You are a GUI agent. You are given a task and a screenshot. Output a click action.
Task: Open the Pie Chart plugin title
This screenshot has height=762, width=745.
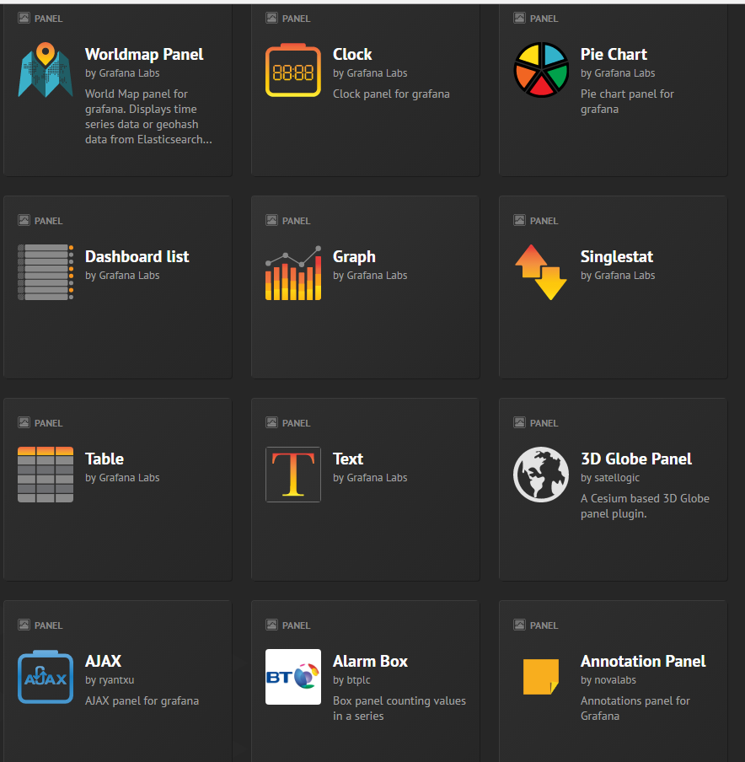614,55
